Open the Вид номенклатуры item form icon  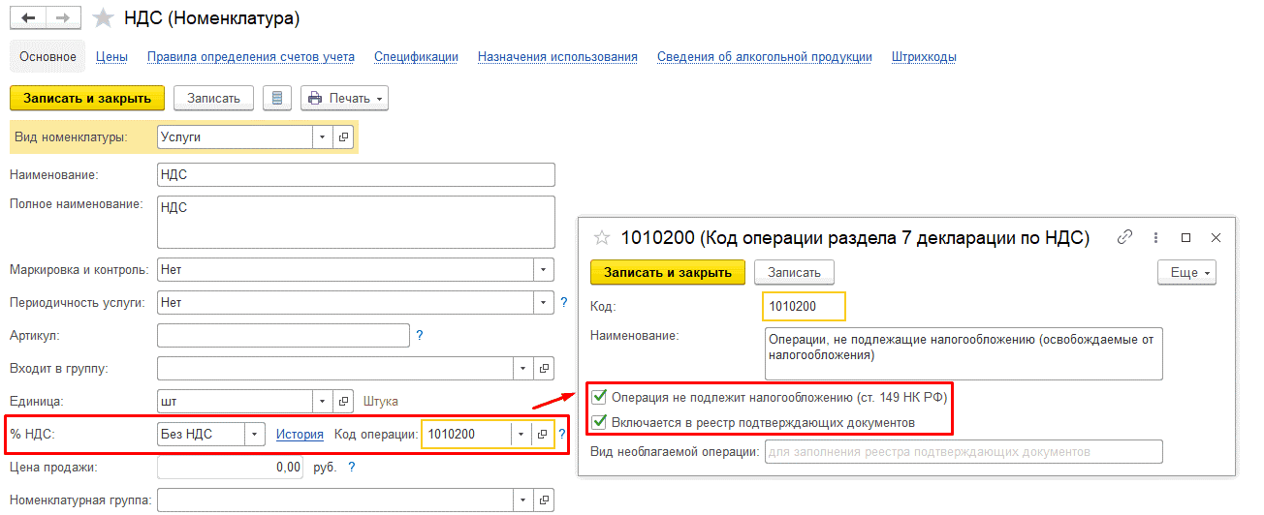[343, 137]
